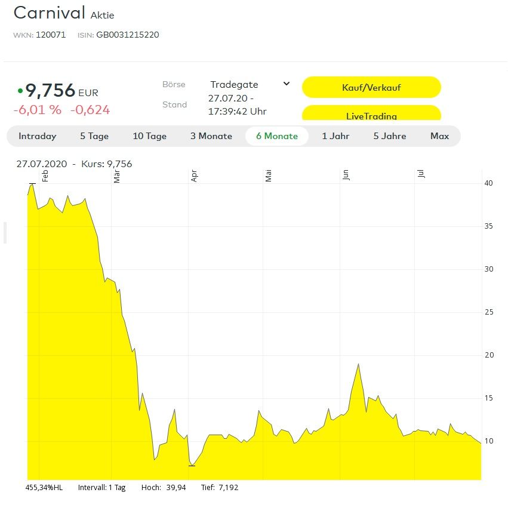Click the June price spike on chart

[x=358, y=365]
